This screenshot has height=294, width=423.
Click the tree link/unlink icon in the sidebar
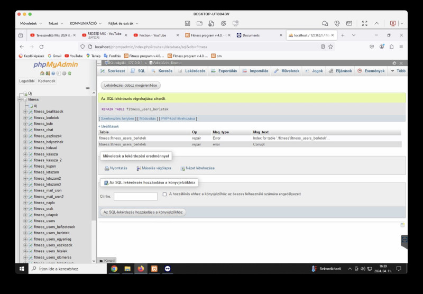88,88
